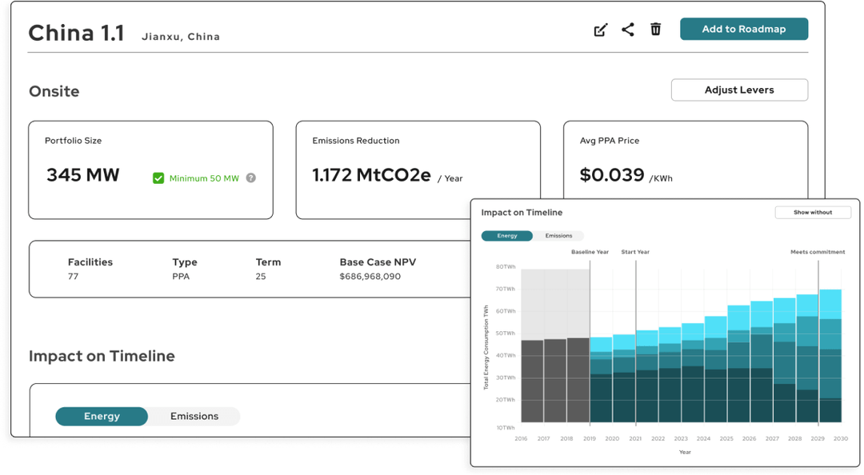864x475 pixels.
Task: Click the Meets commitment marker line
Action: (x=818, y=341)
